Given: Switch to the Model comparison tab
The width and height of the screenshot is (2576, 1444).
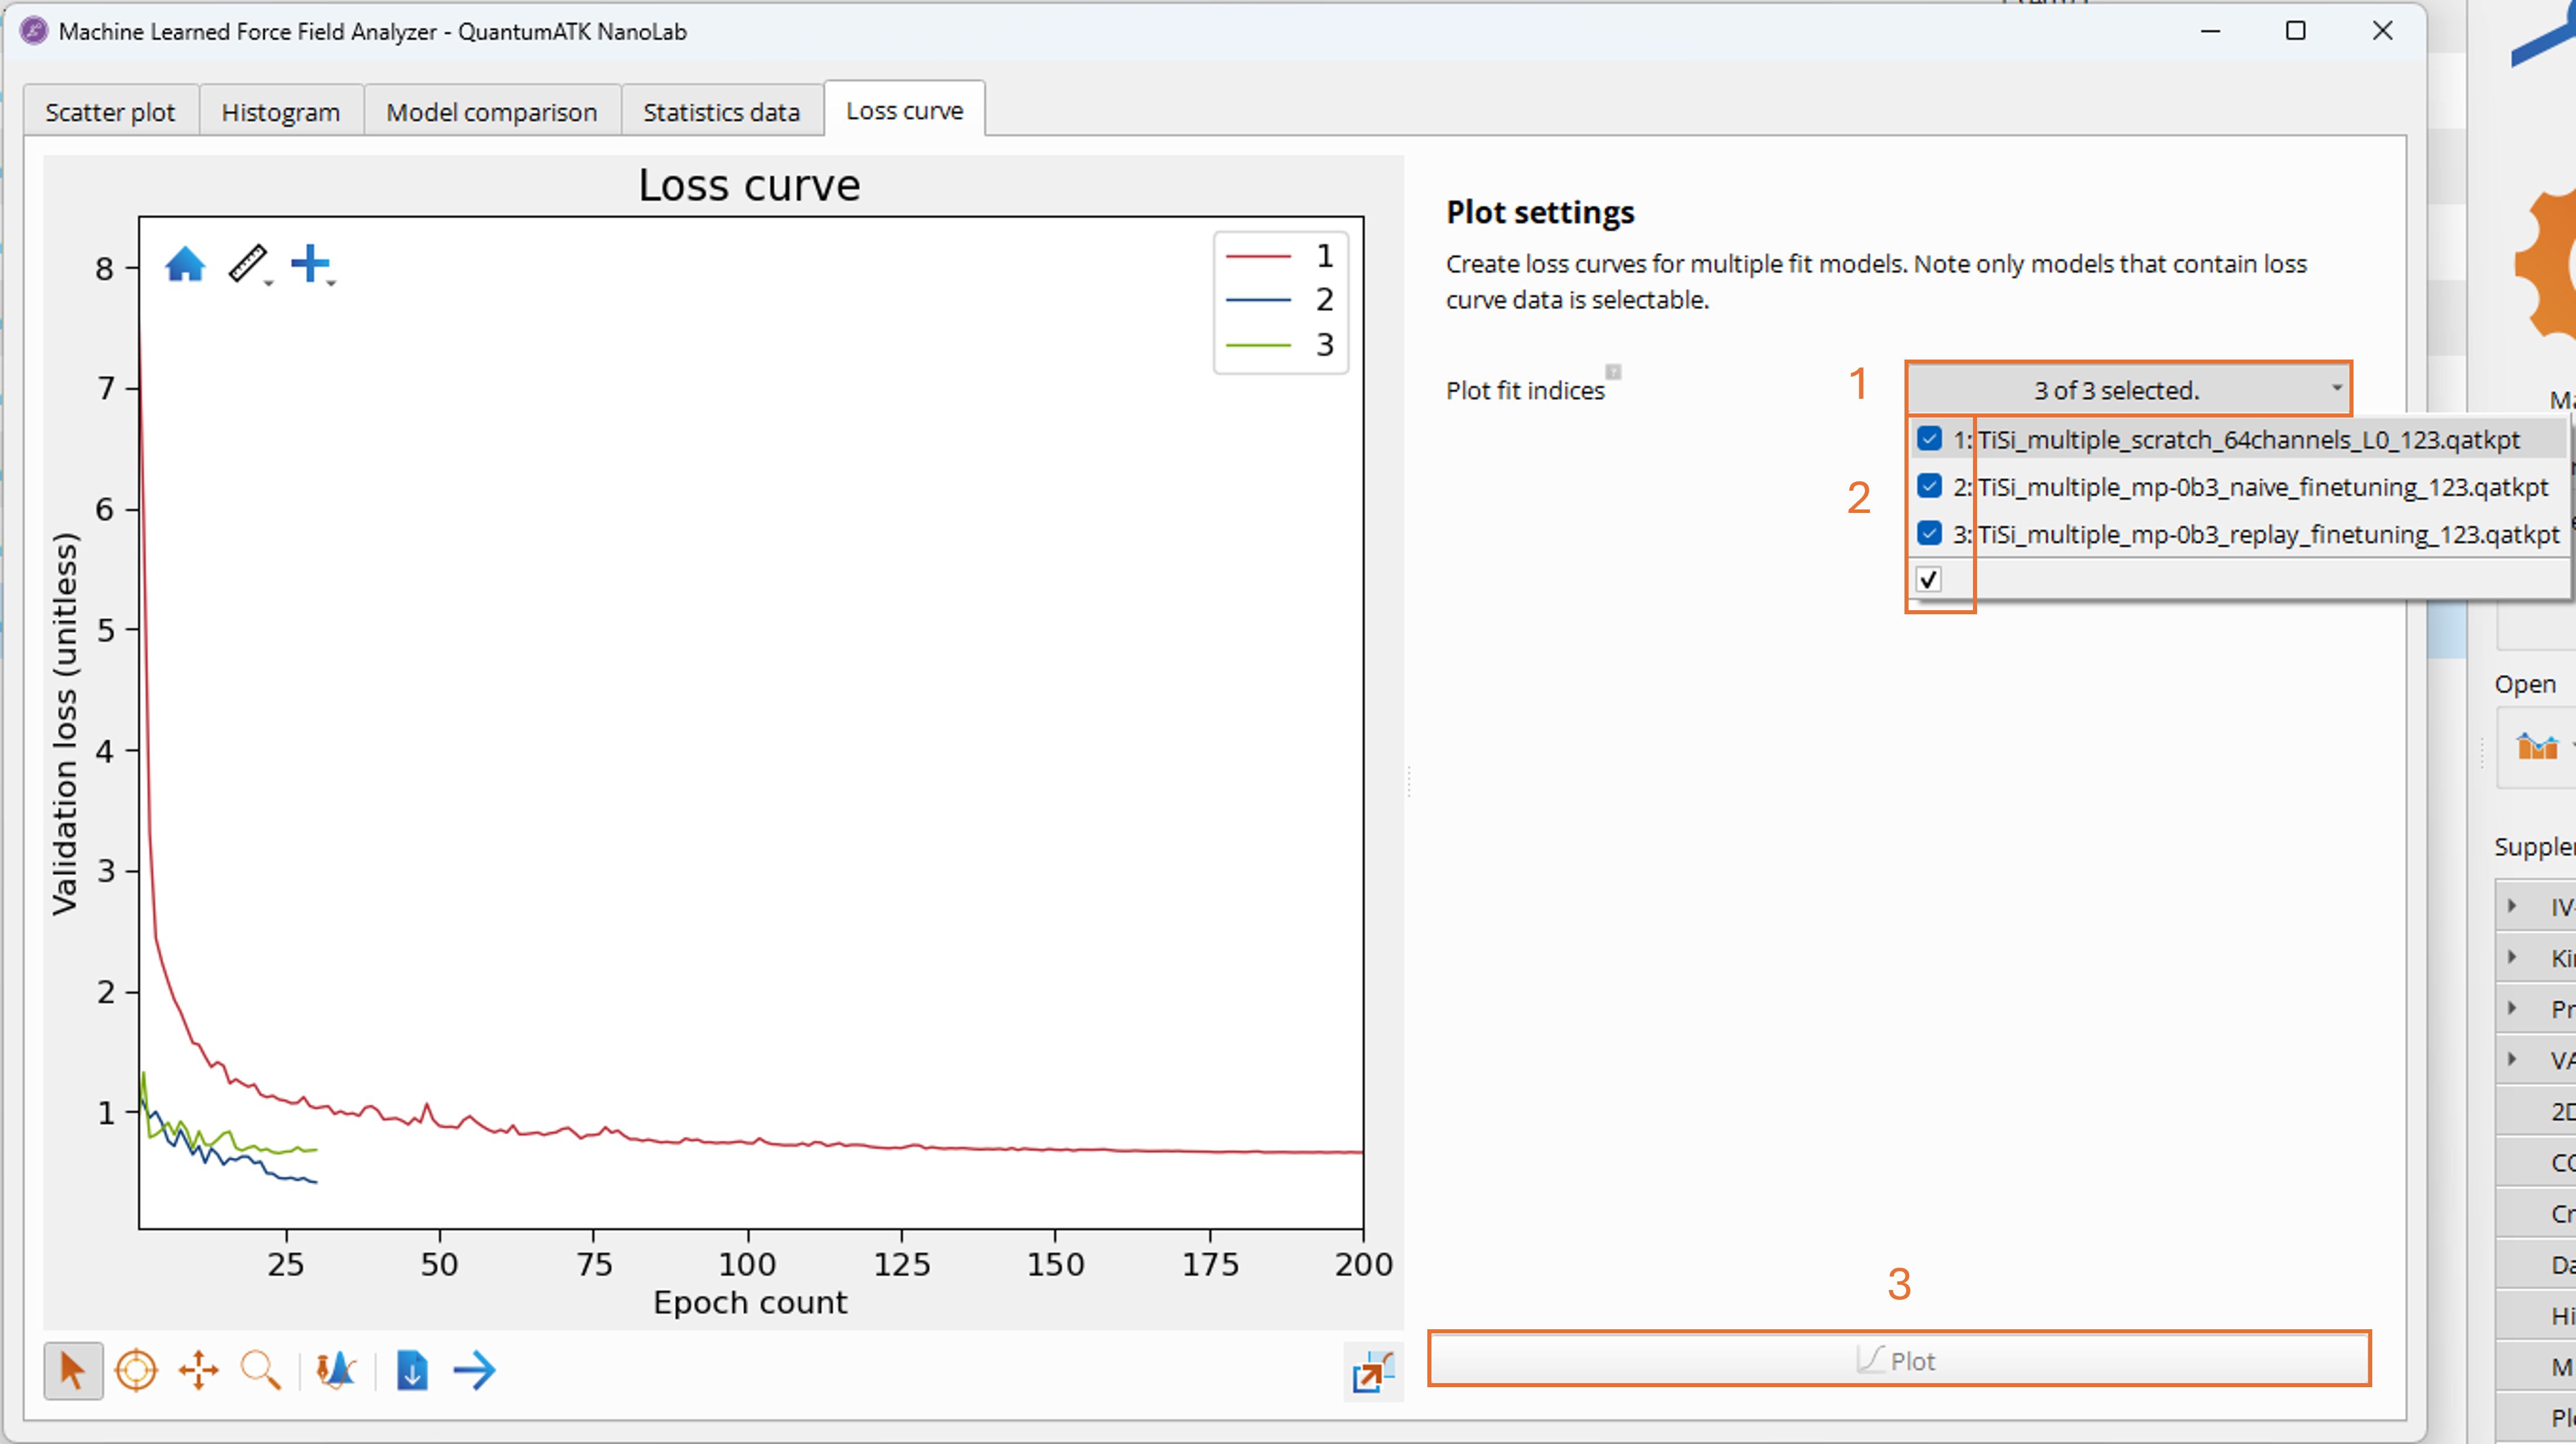Looking at the screenshot, I should [x=491, y=112].
